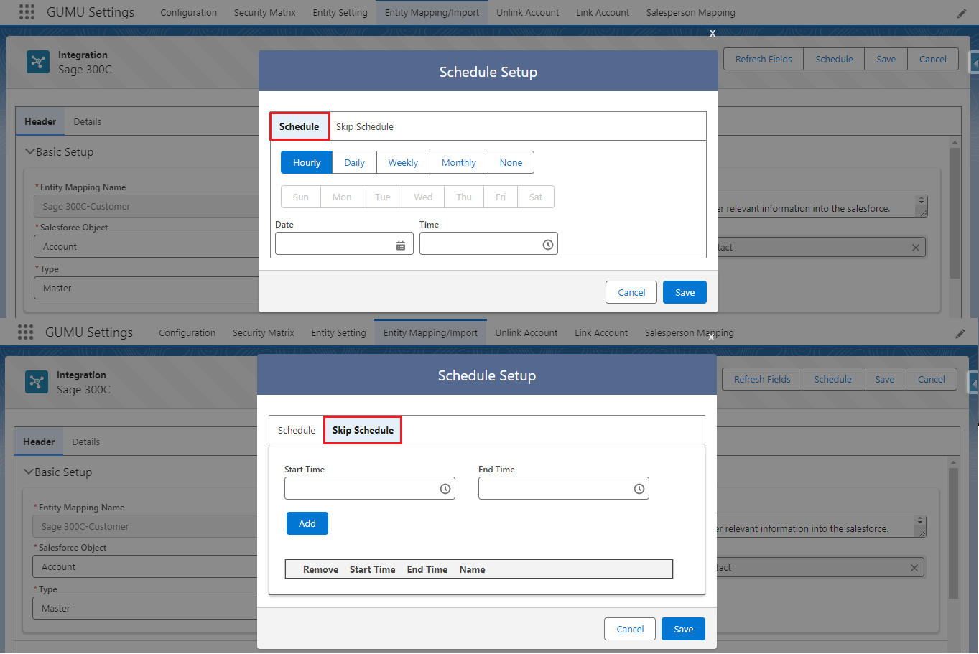Image resolution: width=979 pixels, height=654 pixels.
Task: Open the calendar picker in the Date field
Action: pos(401,246)
